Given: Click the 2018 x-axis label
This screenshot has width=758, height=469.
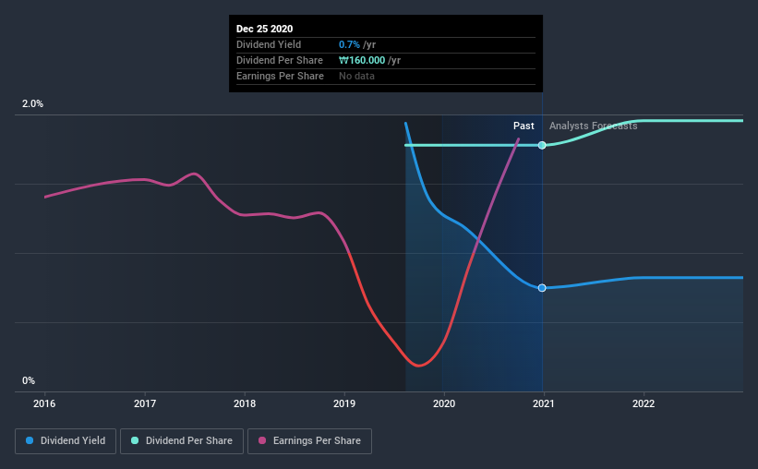Looking at the screenshot, I should (245, 403).
